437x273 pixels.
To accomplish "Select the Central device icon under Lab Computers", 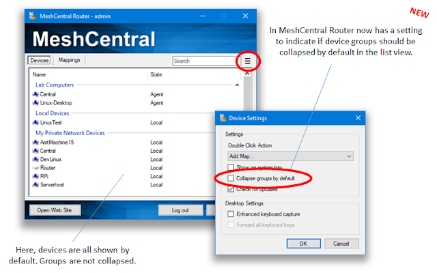I will tap(36, 94).
